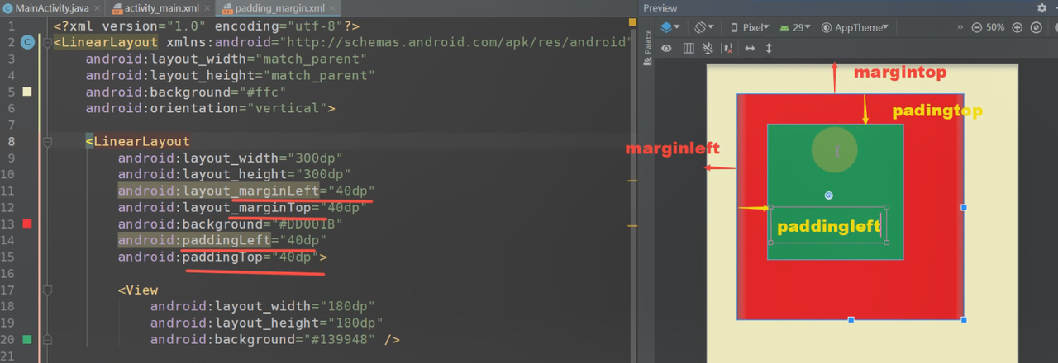Click the fold end marker on line 20
The height and width of the screenshot is (363, 1058).
(47, 339)
